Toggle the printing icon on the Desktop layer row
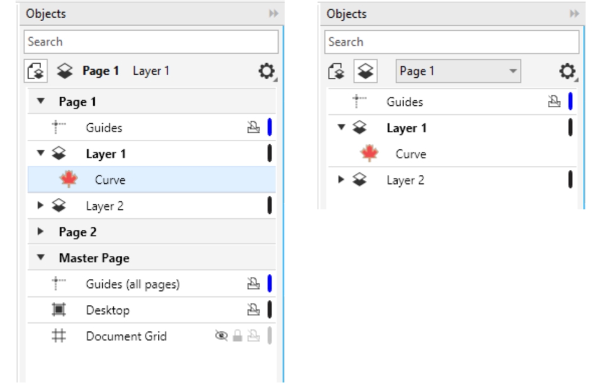 [253, 310]
